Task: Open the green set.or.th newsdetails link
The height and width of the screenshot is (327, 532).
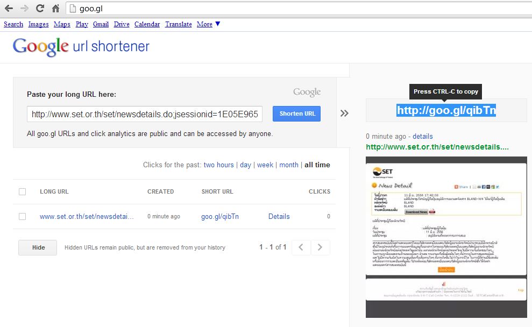Action: click(x=437, y=147)
